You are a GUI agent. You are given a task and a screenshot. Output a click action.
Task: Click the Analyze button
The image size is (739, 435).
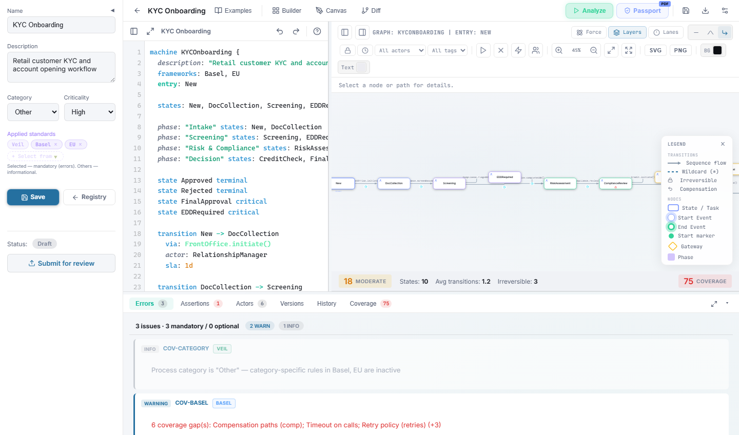click(589, 10)
